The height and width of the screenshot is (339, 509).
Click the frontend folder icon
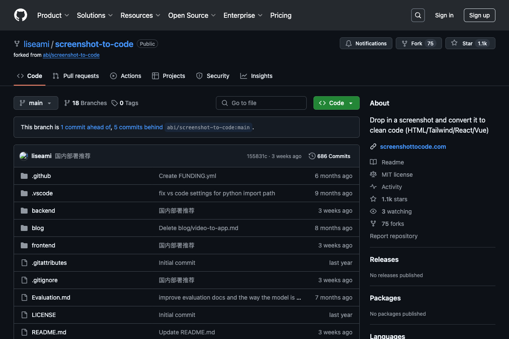[x=24, y=245]
